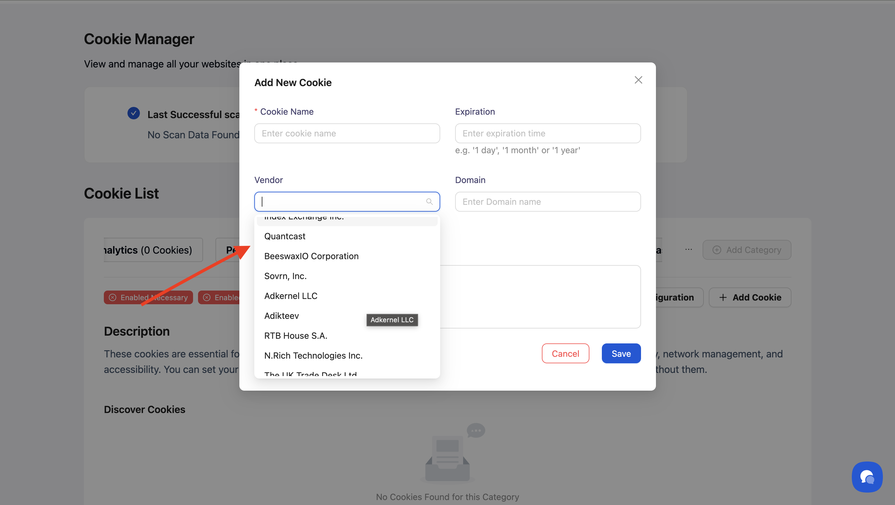895x505 pixels.
Task: Choose Adikteev from the vendor list
Action: [x=281, y=316]
